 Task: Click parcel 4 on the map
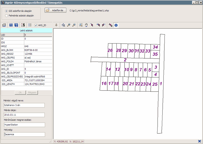156,74
